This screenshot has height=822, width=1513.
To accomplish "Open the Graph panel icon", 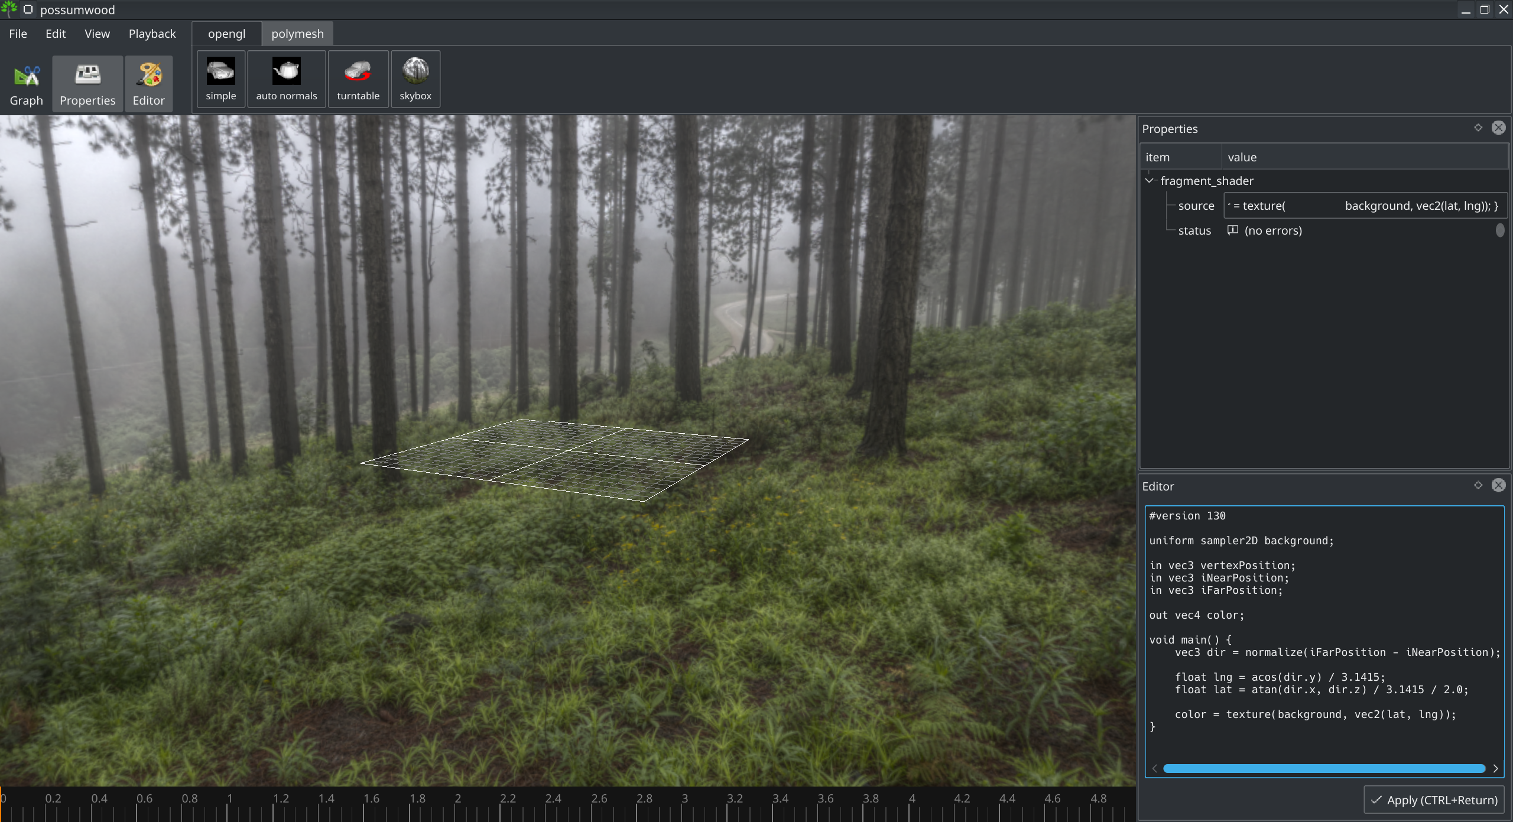I will point(26,84).
